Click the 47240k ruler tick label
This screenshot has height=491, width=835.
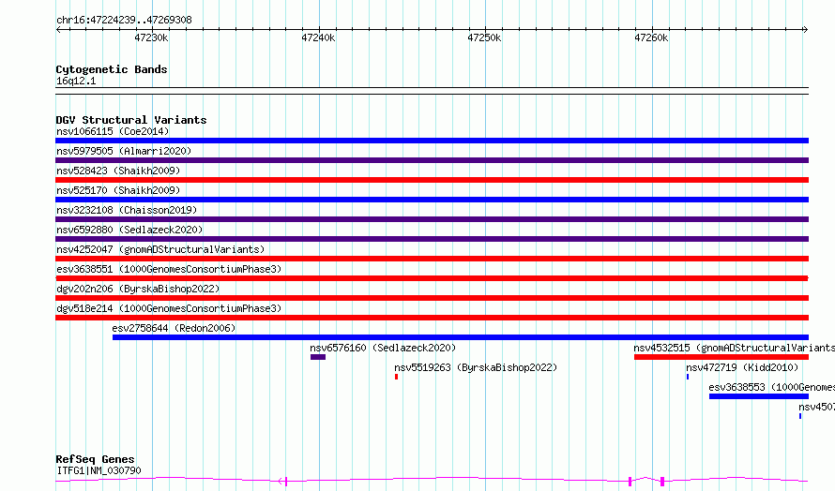pyautogui.click(x=318, y=37)
